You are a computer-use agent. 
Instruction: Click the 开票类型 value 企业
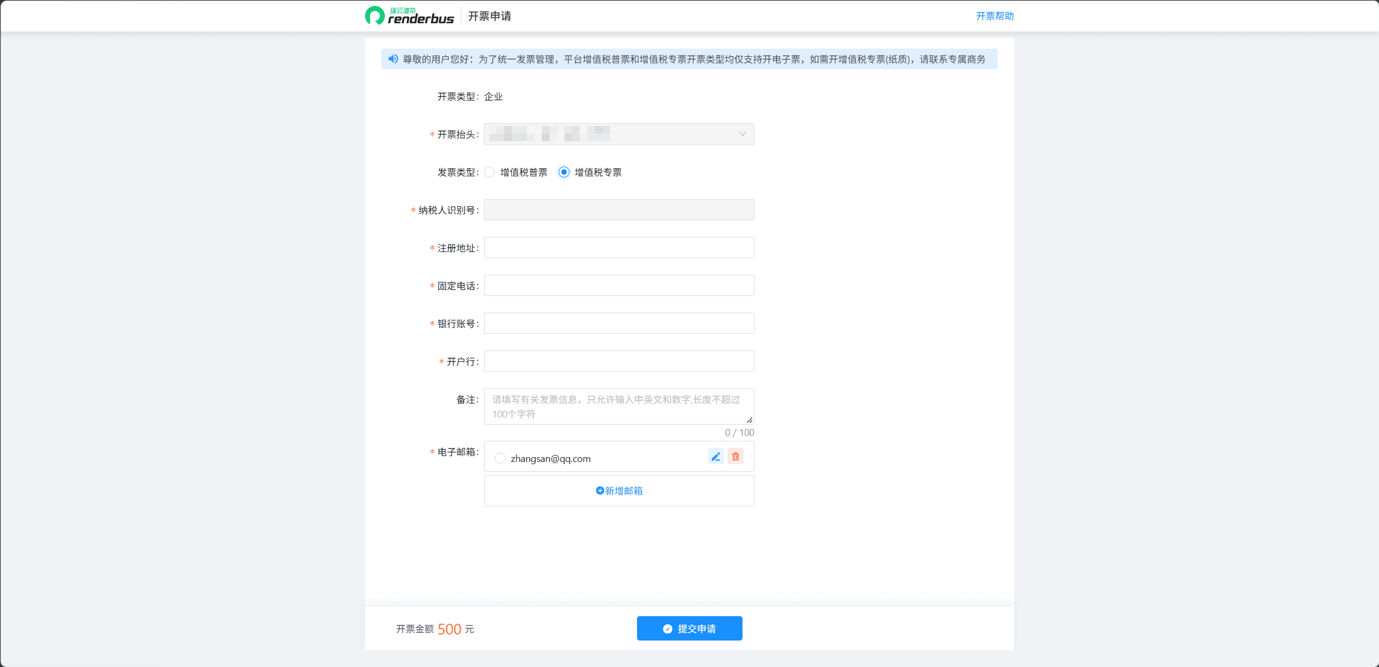point(493,97)
